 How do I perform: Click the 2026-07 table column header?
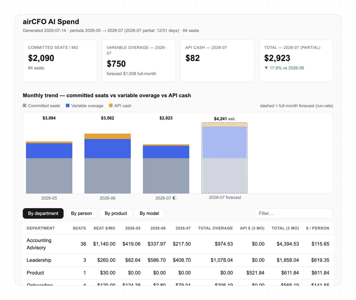[183, 228]
